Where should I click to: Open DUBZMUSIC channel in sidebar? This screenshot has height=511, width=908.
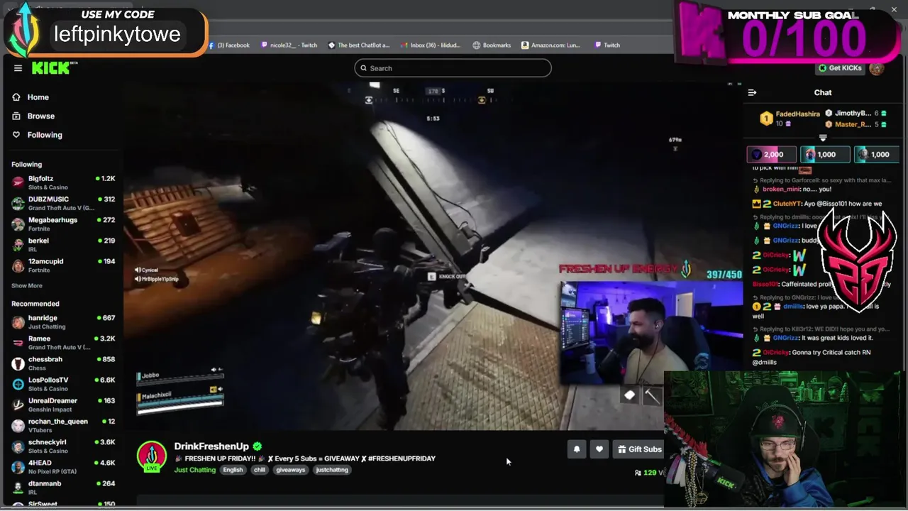63,203
